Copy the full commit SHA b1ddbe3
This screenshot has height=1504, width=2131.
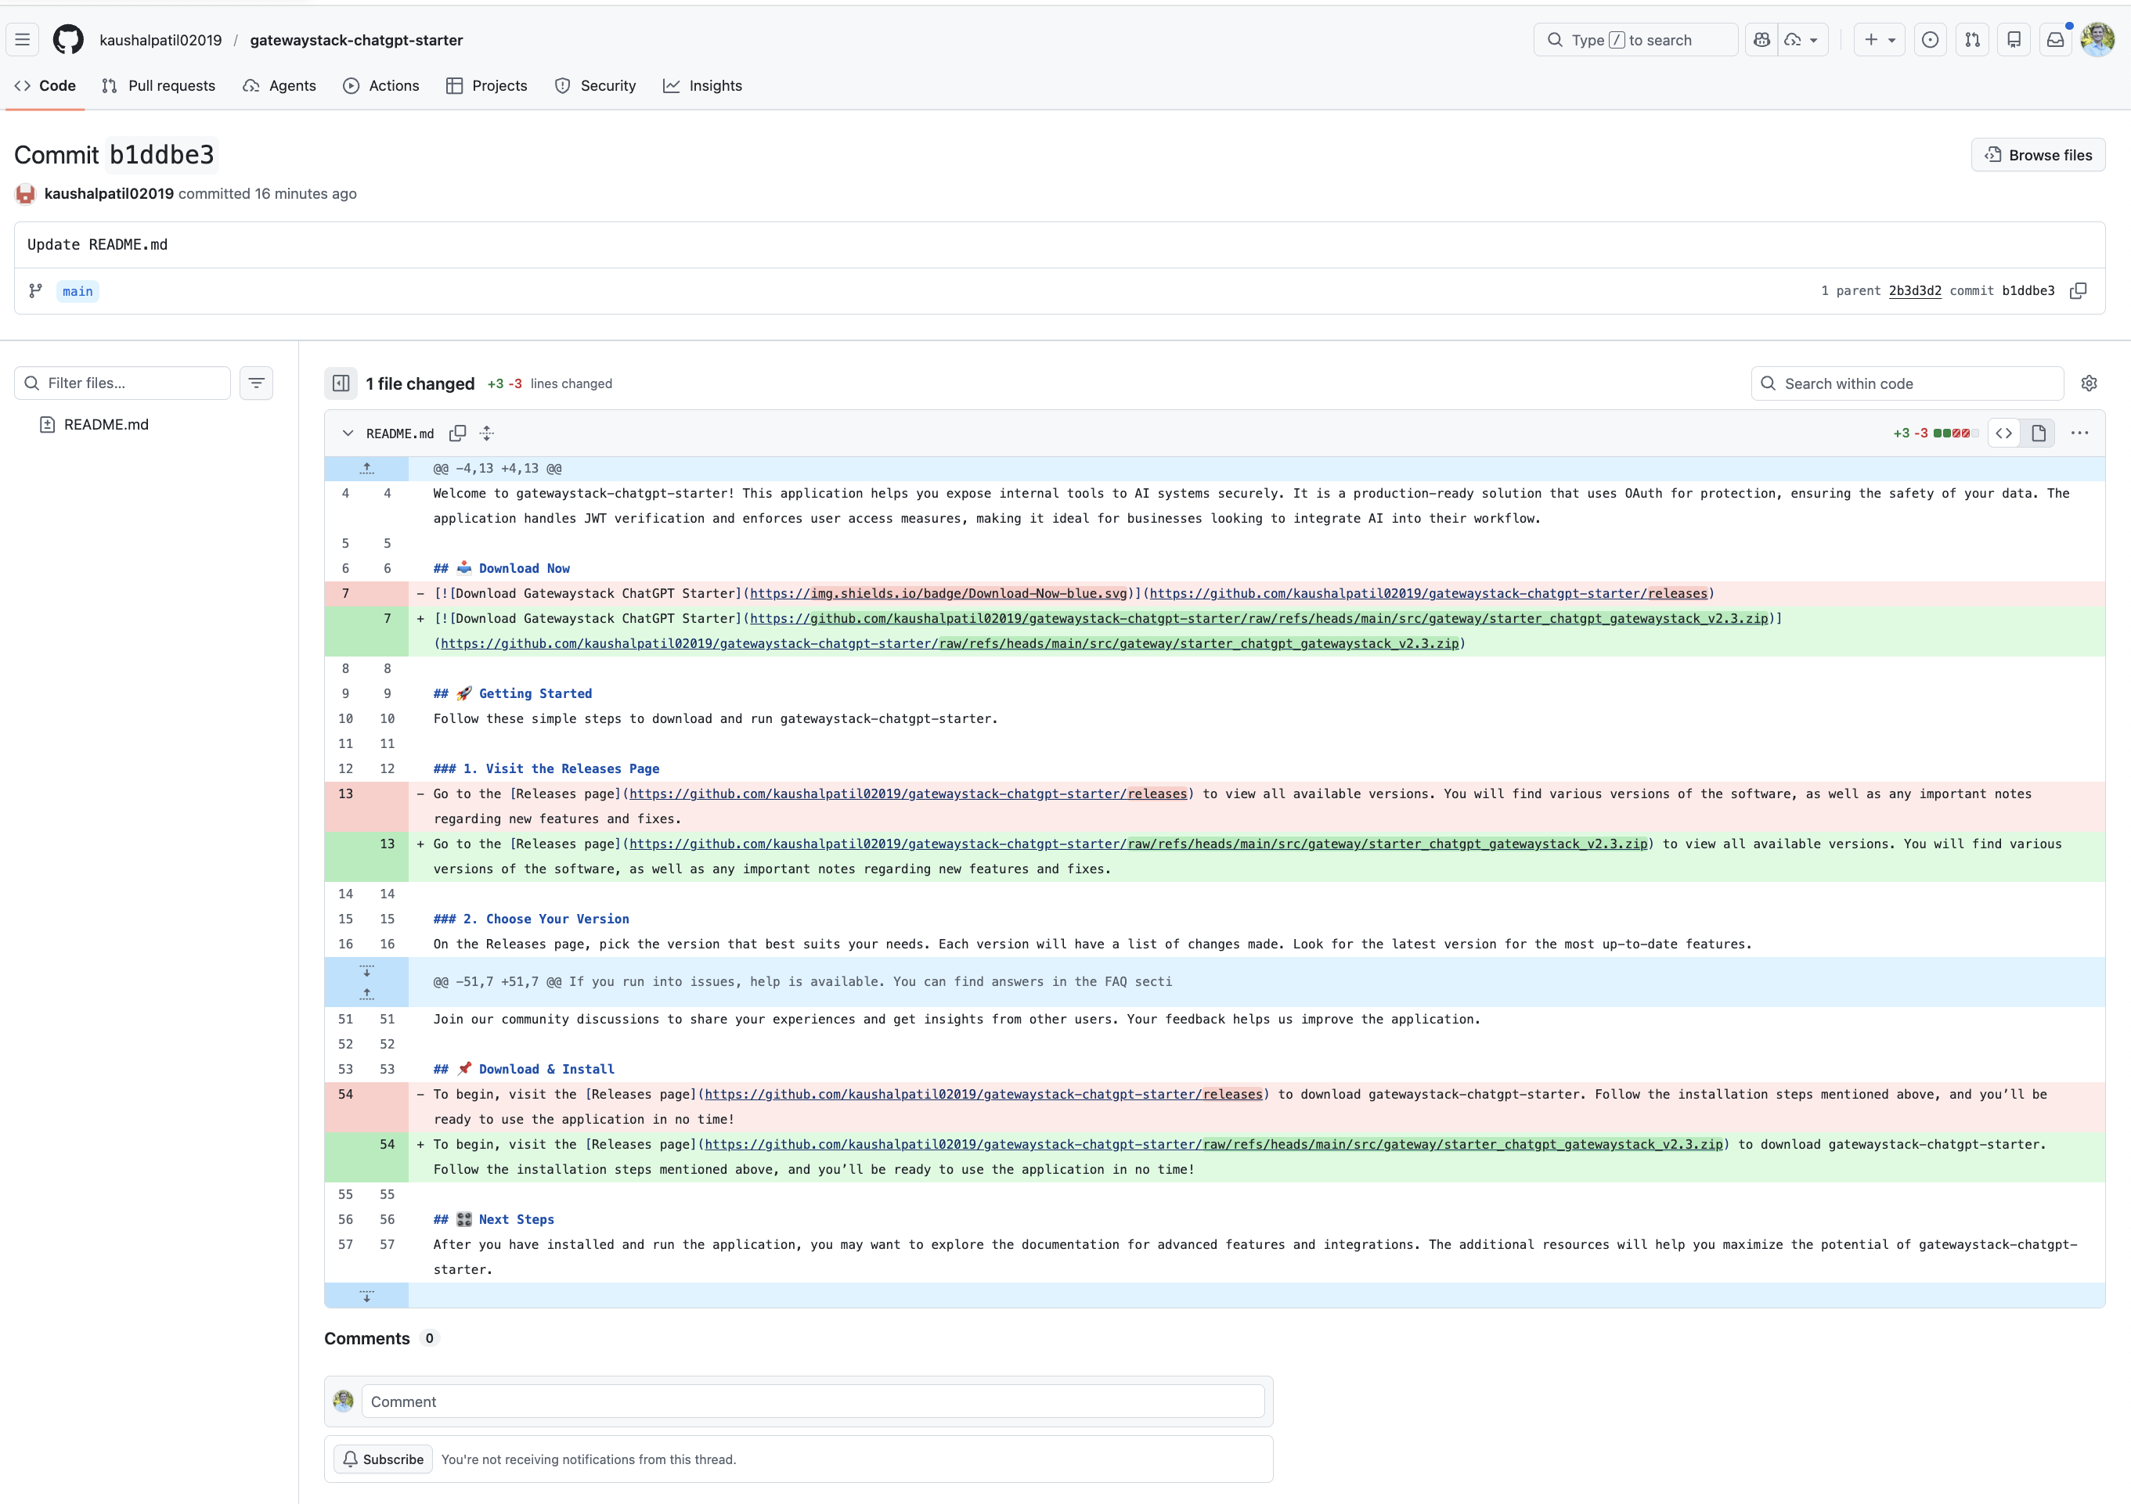tap(2079, 290)
